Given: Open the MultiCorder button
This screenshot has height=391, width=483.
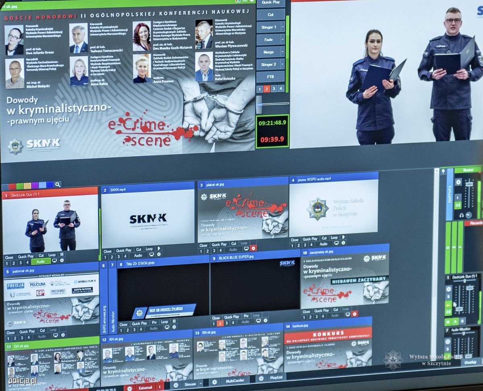Looking at the screenshot, I should 235,381.
